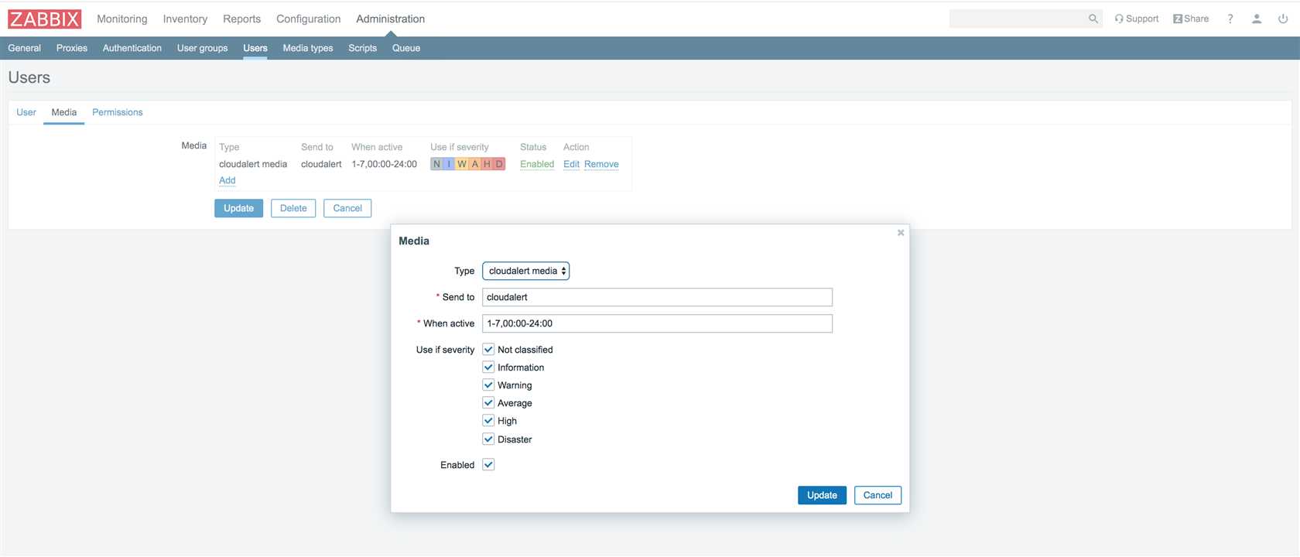Open the media Type dropdown

525,271
